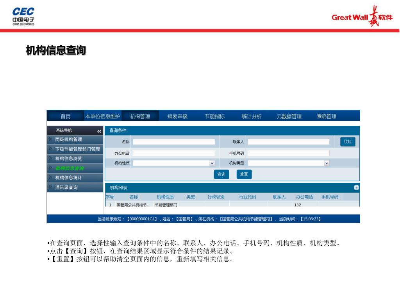Click the 联系人 column header in 机构列表
Image resolution: width=400 pixels, height=300 pixels.
click(x=279, y=197)
